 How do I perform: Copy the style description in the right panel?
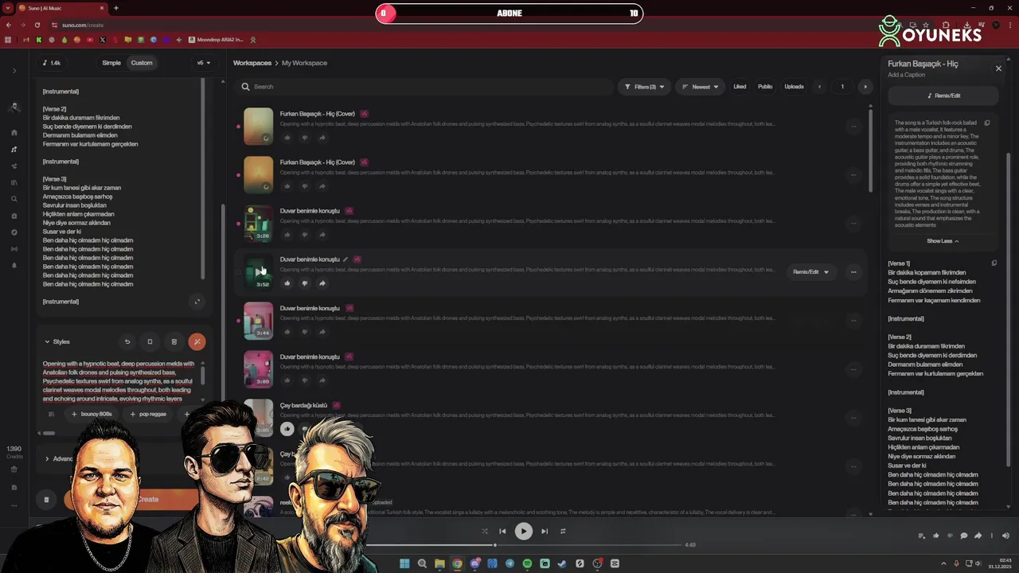click(x=986, y=123)
